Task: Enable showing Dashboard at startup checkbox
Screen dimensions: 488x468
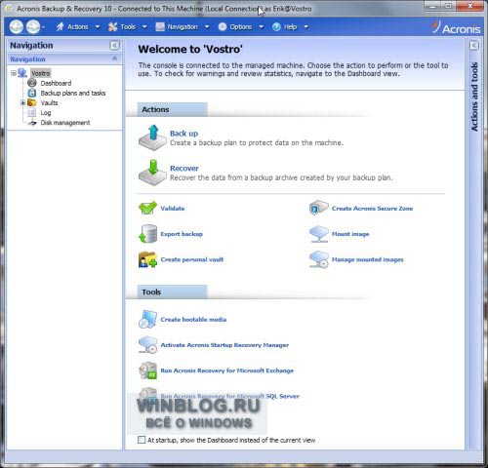Action: coord(142,440)
